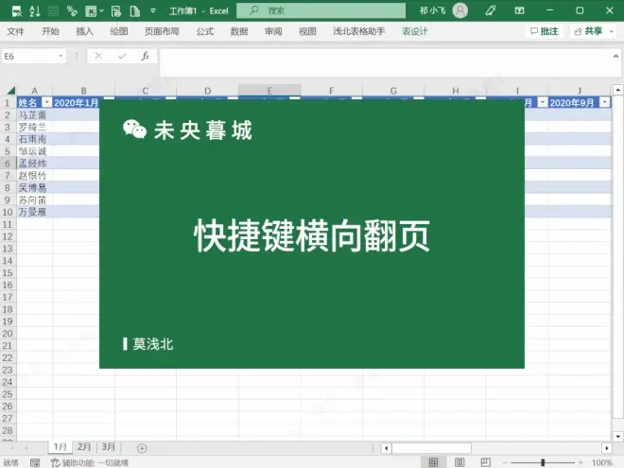The height and width of the screenshot is (468, 624).
Task: Select column E header
Action: 269,91
